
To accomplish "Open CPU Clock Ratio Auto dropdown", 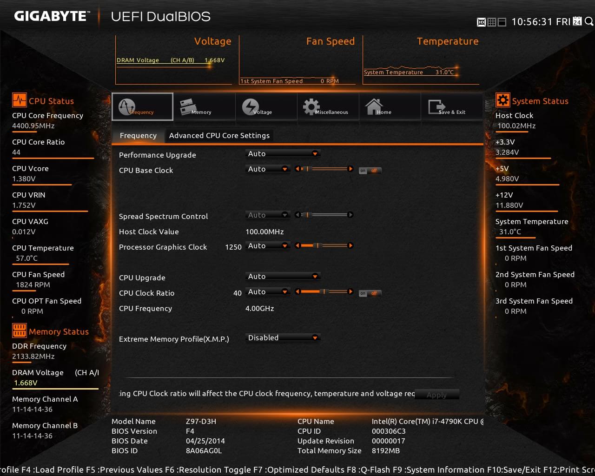I will coord(268,291).
